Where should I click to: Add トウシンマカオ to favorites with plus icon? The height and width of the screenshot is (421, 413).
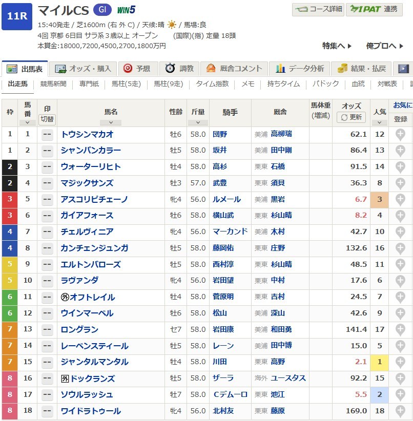click(400, 134)
